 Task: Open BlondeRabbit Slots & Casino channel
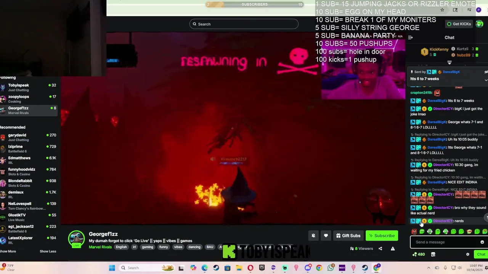(29, 183)
